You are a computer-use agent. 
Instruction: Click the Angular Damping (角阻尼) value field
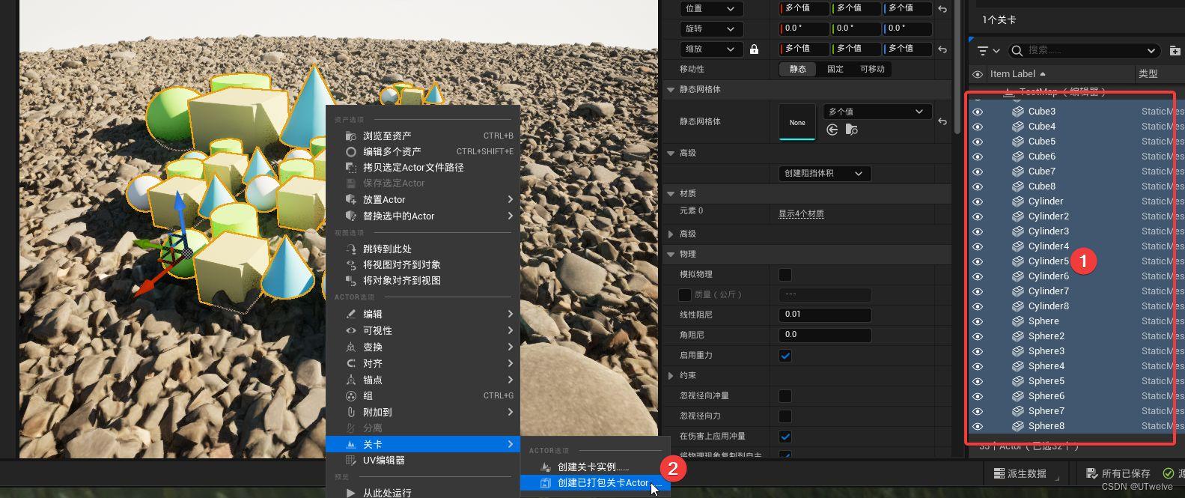(x=825, y=335)
